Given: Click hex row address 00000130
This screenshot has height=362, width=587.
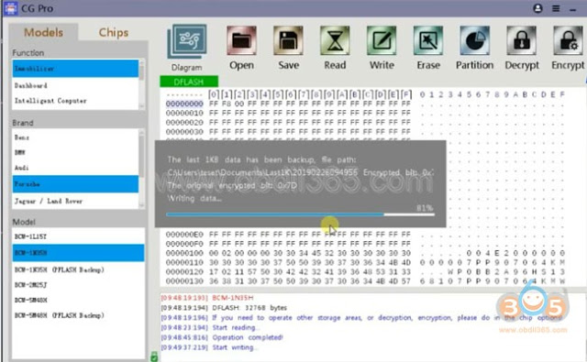Looking at the screenshot, I should pyautogui.click(x=184, y=281).
